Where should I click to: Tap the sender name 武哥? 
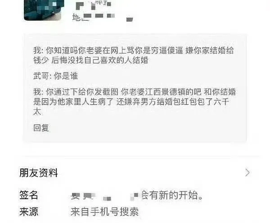click(41, 76)
